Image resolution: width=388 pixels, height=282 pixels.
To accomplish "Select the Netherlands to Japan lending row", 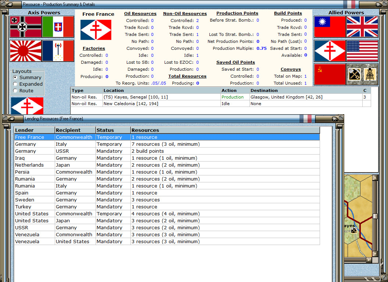I will pyautogui.click(x=167, y=165).
